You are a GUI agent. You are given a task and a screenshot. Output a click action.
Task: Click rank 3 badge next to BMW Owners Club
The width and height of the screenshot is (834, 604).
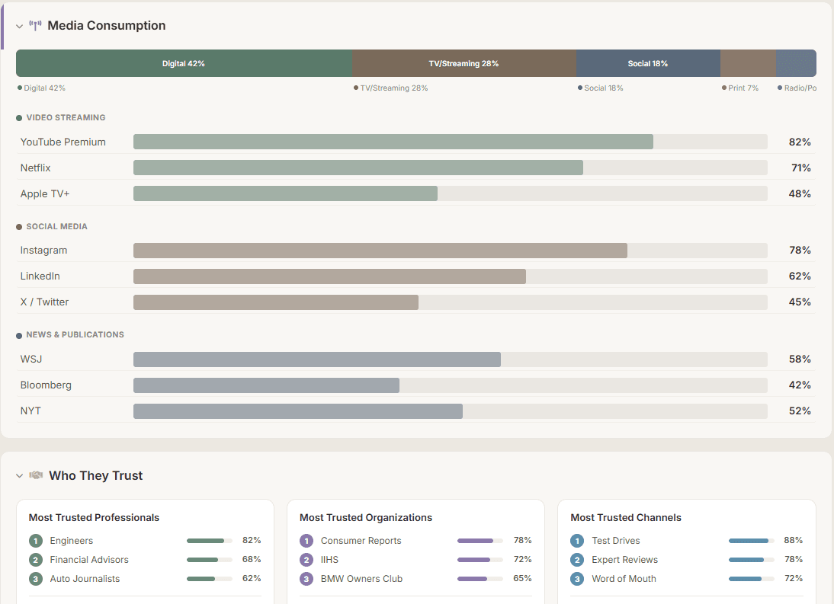point(306,579)
